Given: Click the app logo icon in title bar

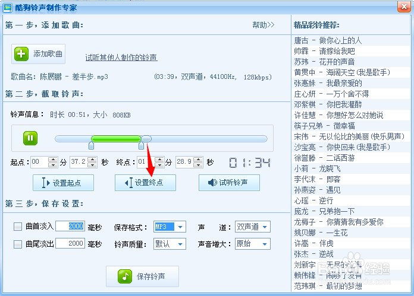Looking at the screenshot, I should pos(7,7).
